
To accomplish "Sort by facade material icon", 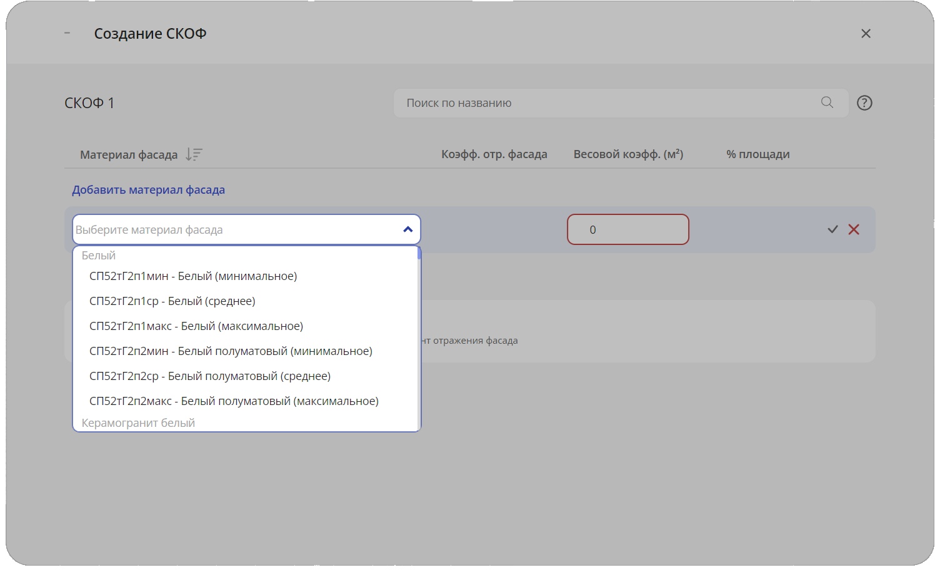I will coord(194,154).
